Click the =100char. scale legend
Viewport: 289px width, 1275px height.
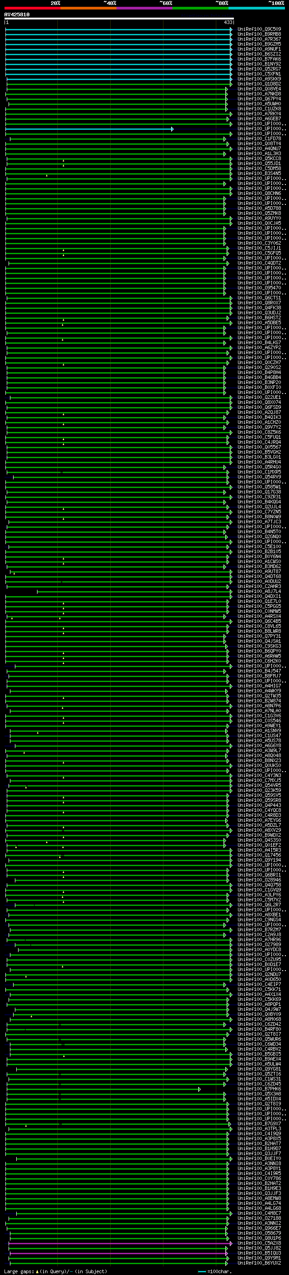(x=215, y=1271)
